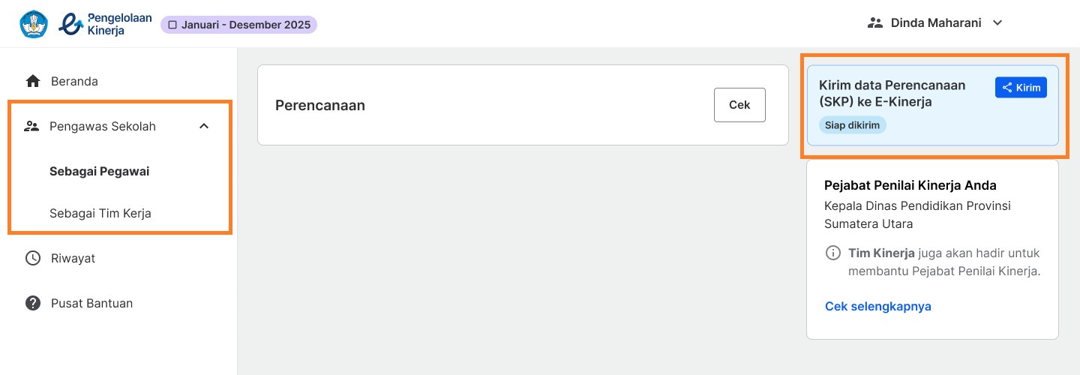Image resolution: width=1080 pixels, height=375 pixels.
Task: Click the Cek button in Perencanaan
Action: [x=739, y=105]
